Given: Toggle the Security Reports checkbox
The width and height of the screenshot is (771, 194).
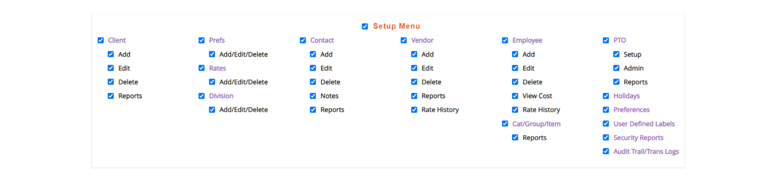Looking at the screenshot, I should 606,137.
